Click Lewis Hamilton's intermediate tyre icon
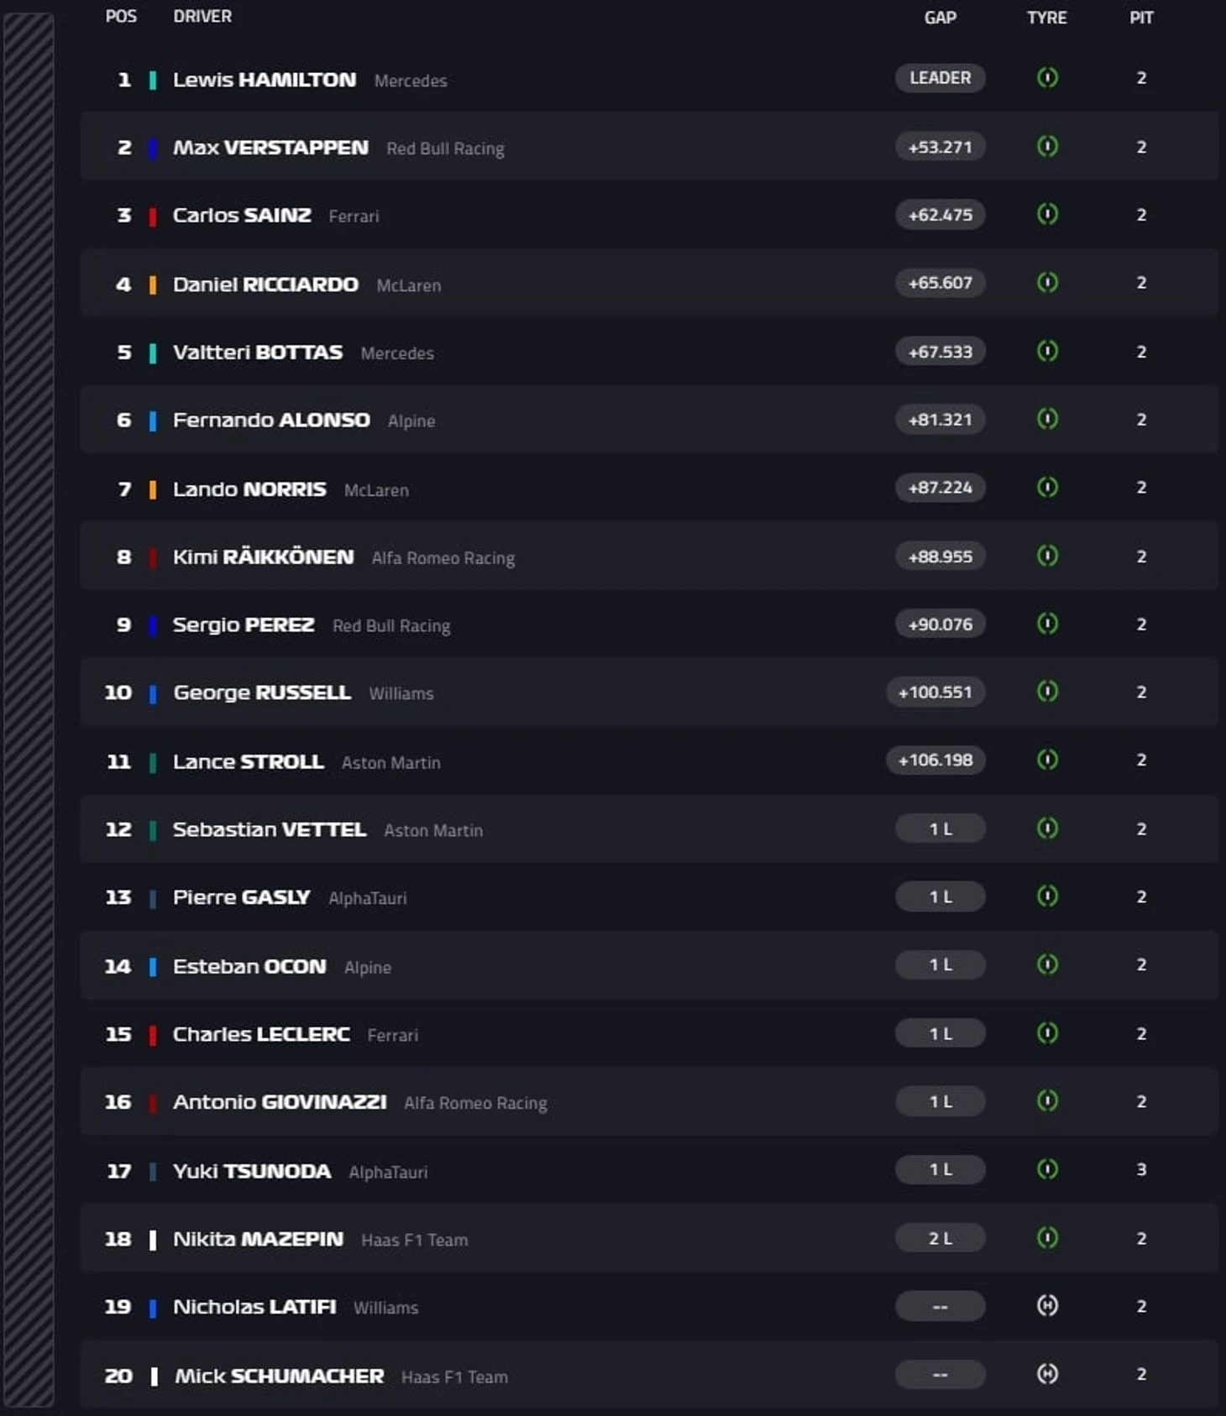The height and width of the screenshot is (1416, 1226). (x=1047, y=78)
